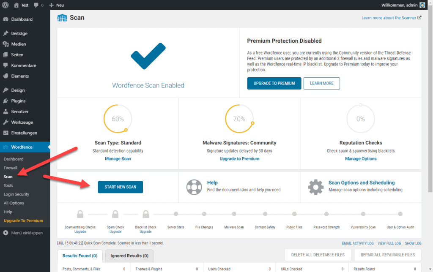Click the Plugins plug icon
Image resolution: width=433 pixels, height=272 pixels.
click(x=5, y=101)
